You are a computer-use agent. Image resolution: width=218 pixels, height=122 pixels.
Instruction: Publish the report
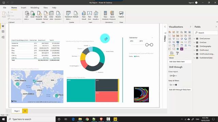121,14
